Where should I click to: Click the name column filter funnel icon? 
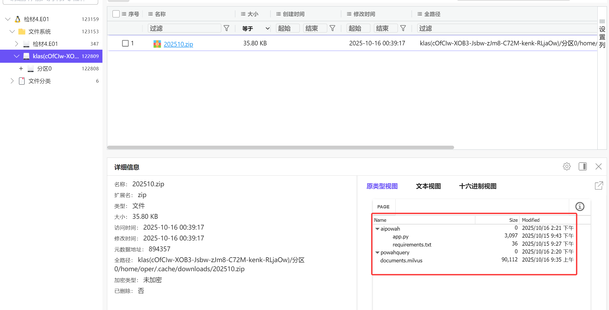[227, 28]
